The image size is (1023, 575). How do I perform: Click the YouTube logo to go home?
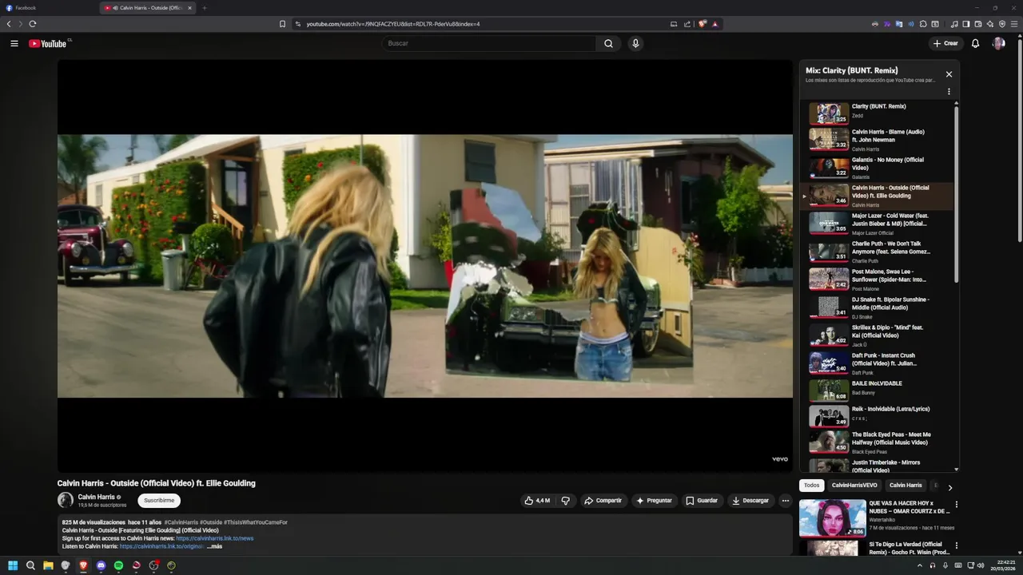(x=48, y=43)
